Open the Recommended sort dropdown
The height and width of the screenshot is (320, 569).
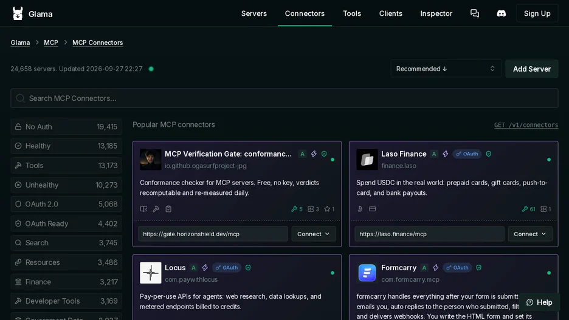point(446,69)
